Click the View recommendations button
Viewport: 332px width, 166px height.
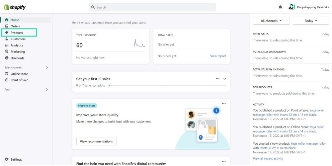96,141
